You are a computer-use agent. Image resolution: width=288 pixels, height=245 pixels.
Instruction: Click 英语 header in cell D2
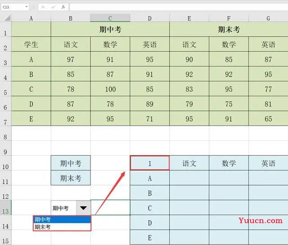(x=150, y=44)
